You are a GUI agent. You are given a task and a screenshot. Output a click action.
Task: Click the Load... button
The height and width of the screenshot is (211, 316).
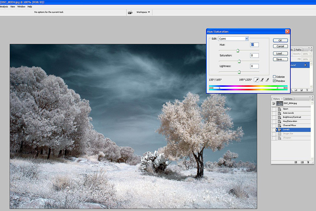280,54
